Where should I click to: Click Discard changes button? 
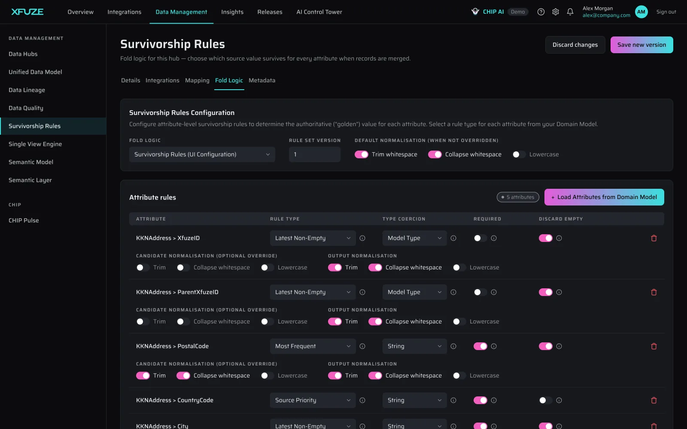tap(575, 45)
